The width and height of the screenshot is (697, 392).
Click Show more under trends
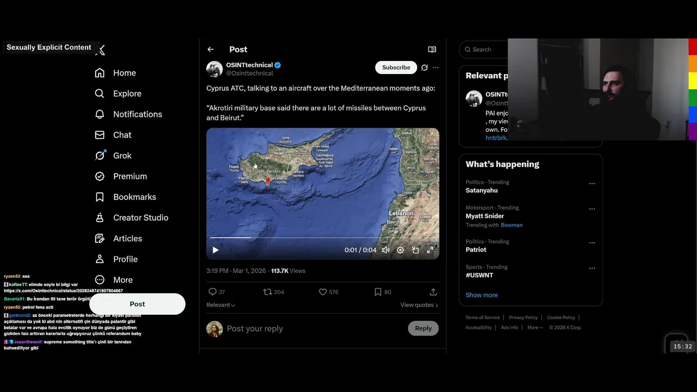coord(481,295)
